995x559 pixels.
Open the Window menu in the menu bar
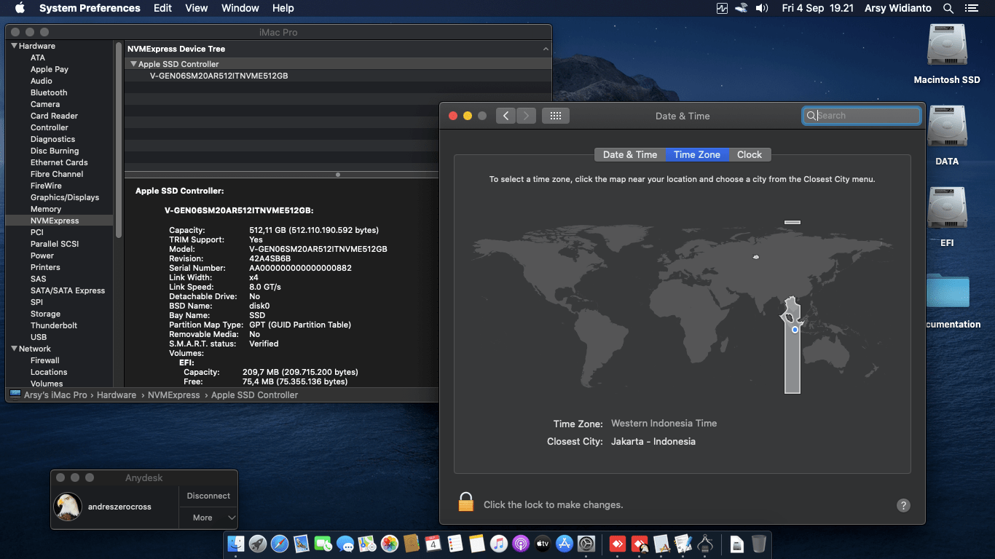click(x=240, y=8)
